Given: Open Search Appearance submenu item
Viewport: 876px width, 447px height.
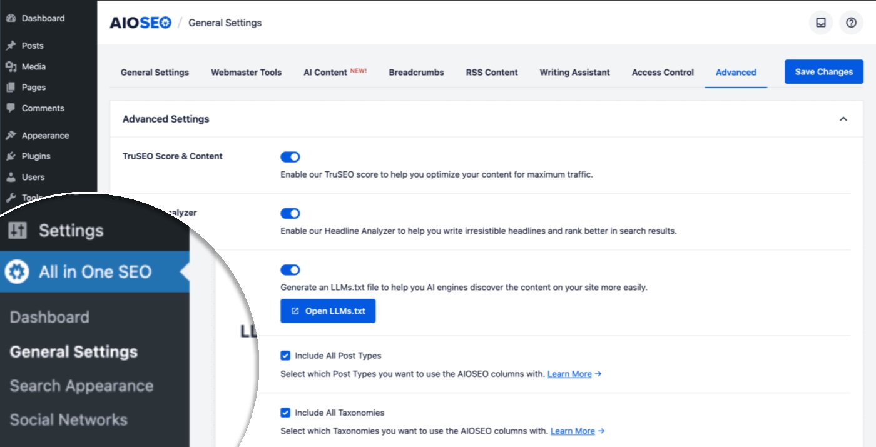Looking at the screenshot, I should click(x=81, y=386).
